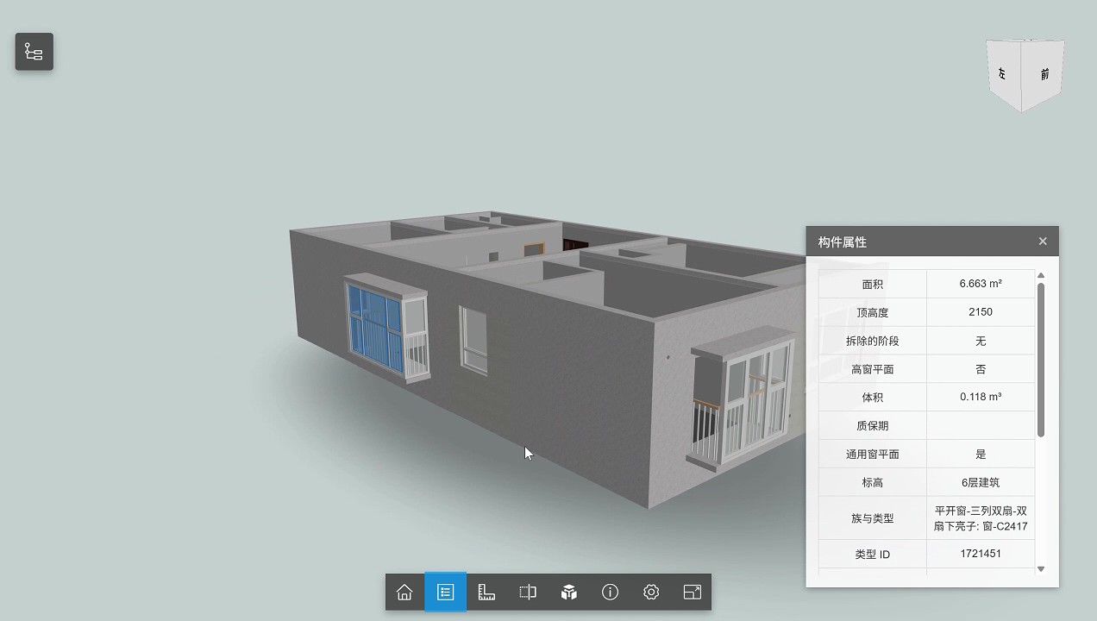Select the 族与类型 property label
1097x621 pixels.
point(872,519)
